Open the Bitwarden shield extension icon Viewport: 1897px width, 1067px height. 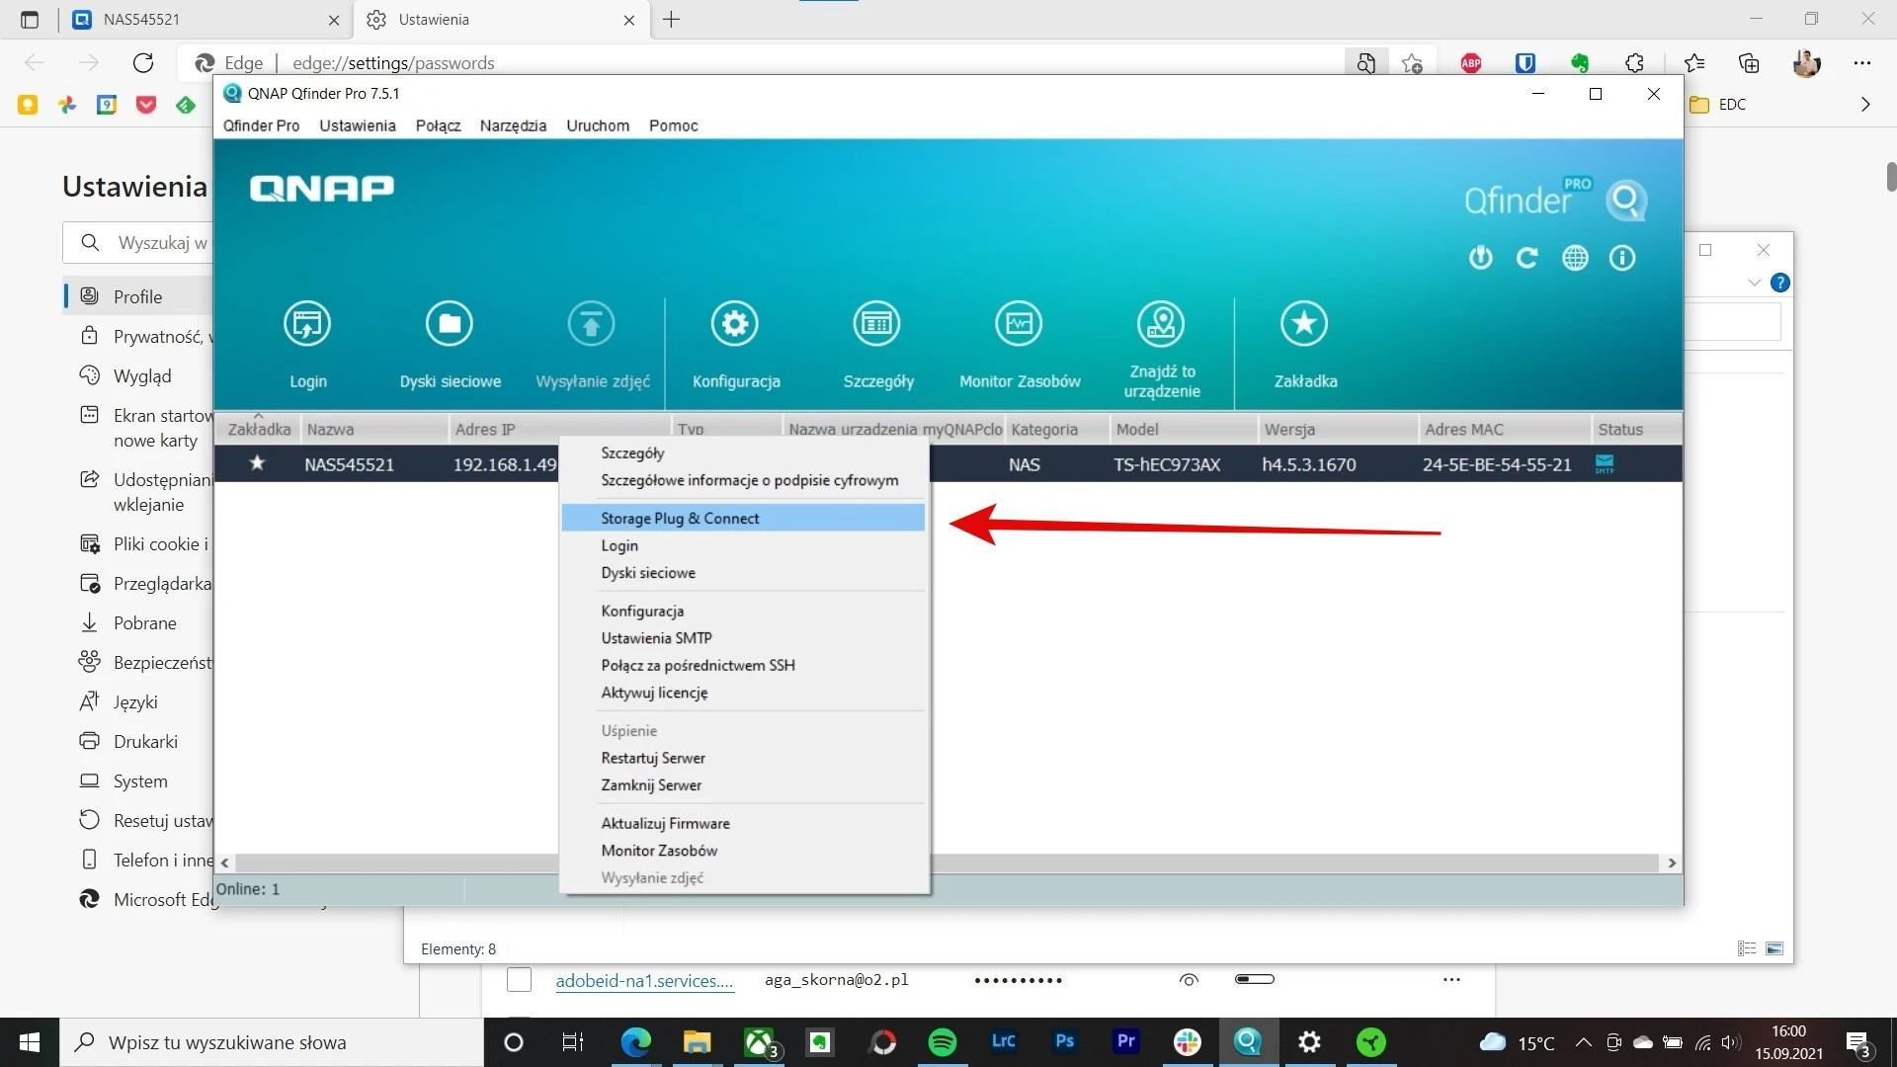(1526, 63)
